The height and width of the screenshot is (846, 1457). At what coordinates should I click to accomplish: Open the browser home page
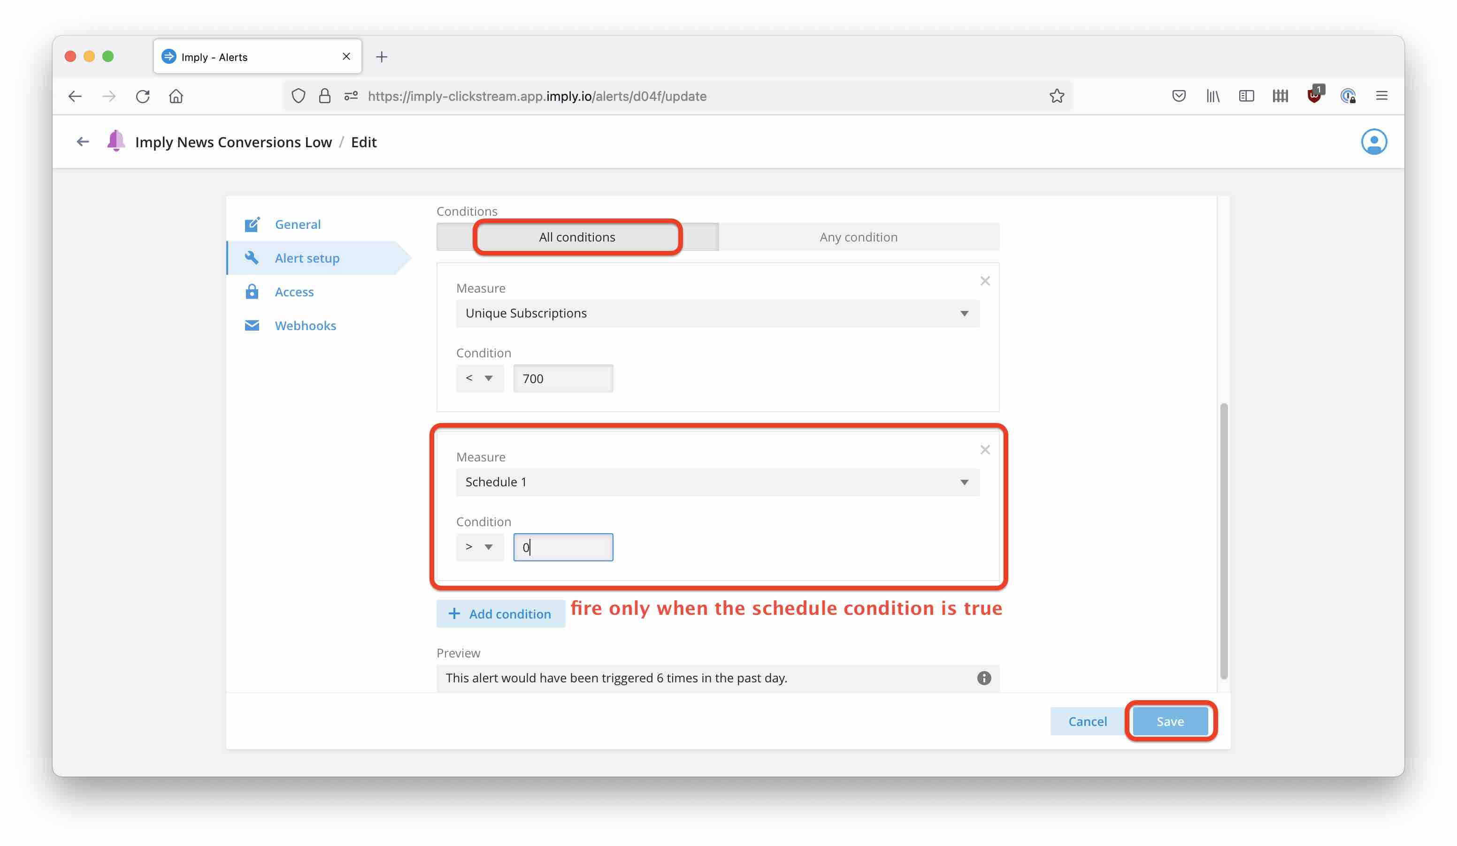[176, 96]
